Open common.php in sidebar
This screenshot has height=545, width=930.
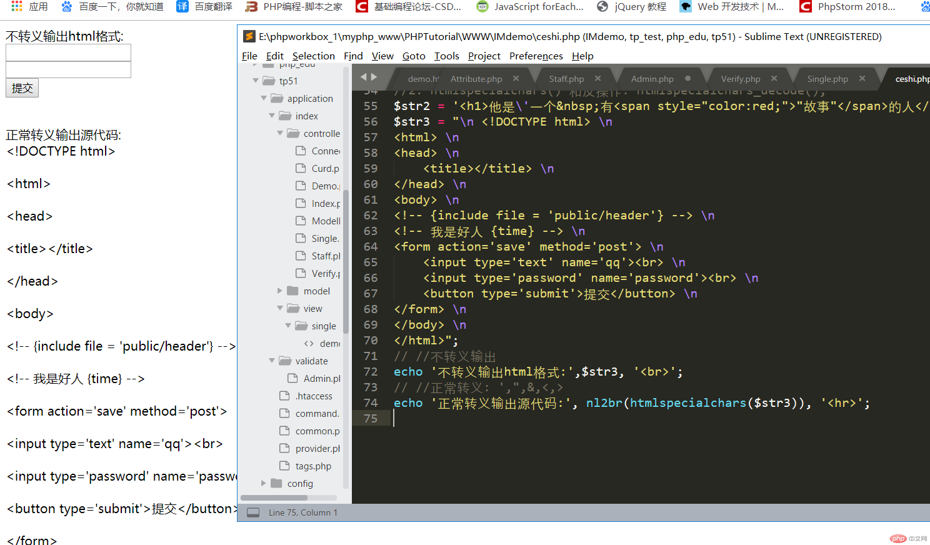[317, 431]
